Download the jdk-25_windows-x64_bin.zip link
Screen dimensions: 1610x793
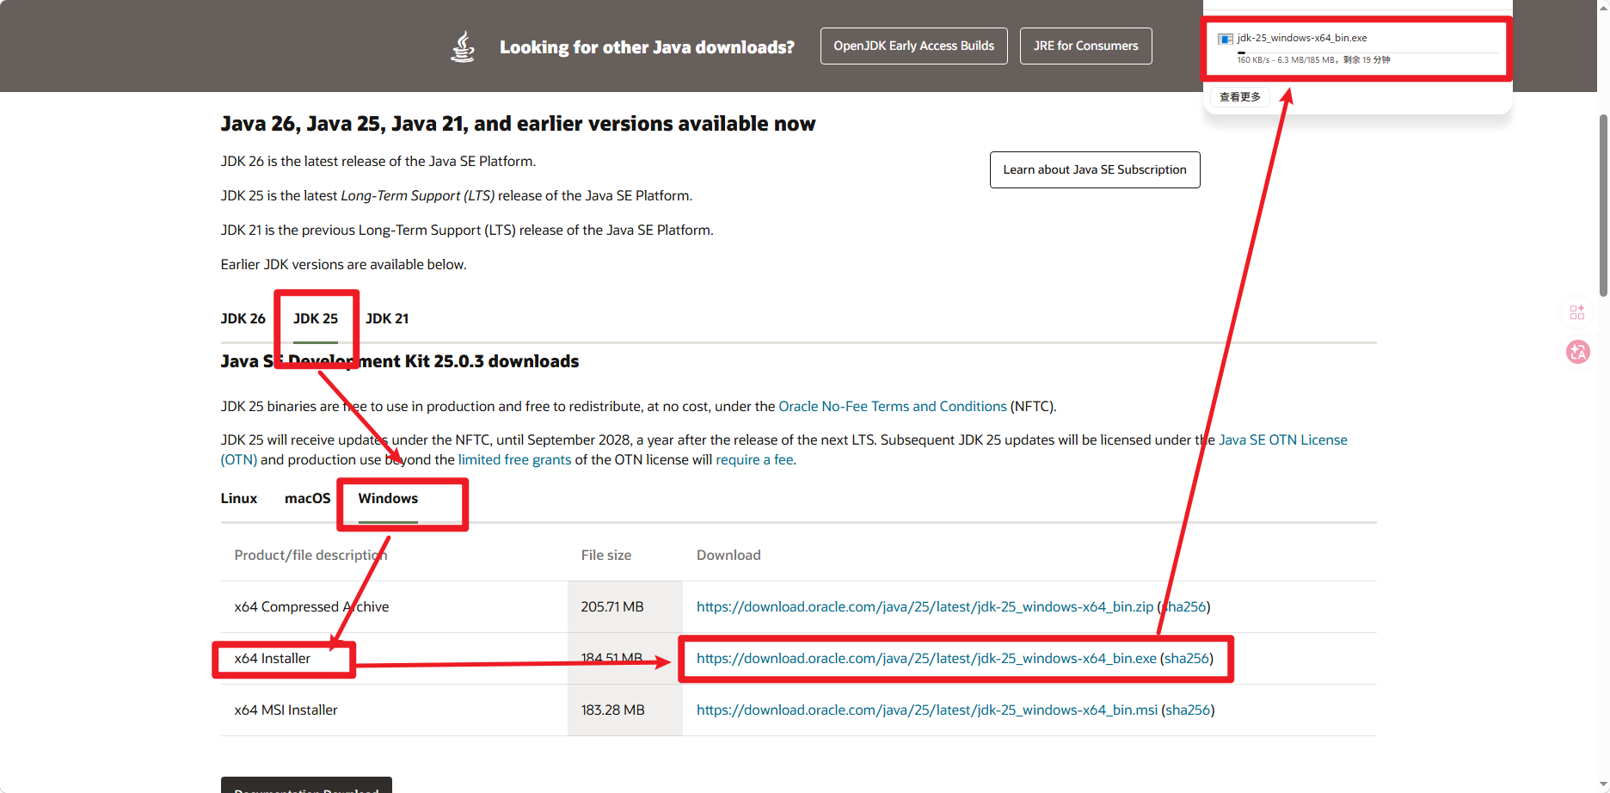[925, 606]
